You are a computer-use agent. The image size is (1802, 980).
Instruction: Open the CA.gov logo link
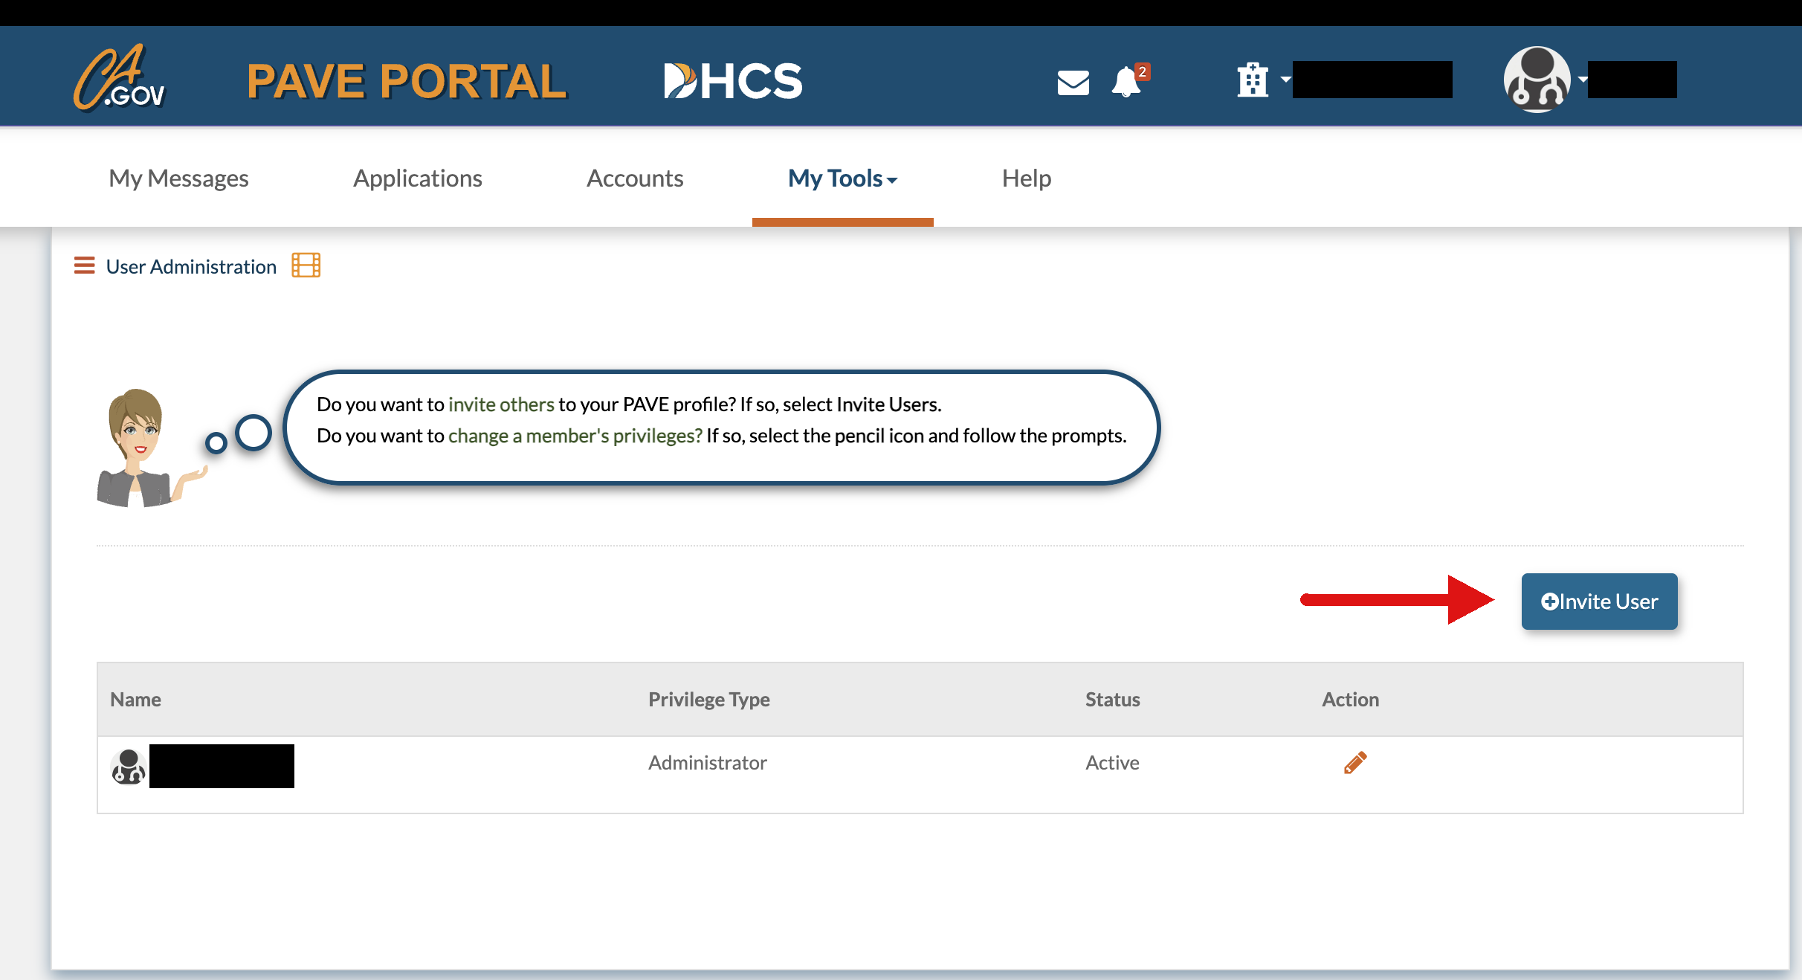pos(120,78)
